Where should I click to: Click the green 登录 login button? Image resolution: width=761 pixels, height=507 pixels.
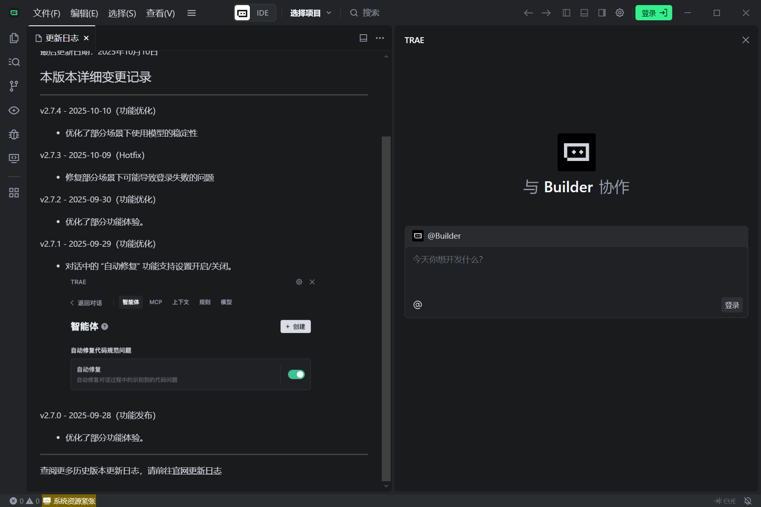(x=654, y=13)
